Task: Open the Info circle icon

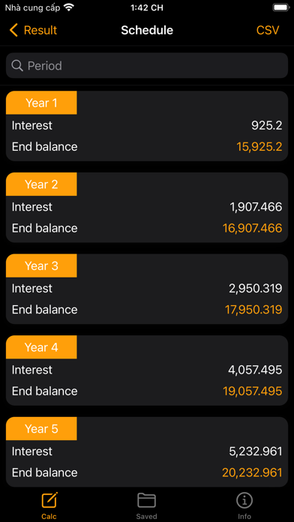Action: click(x=244, y=500)
